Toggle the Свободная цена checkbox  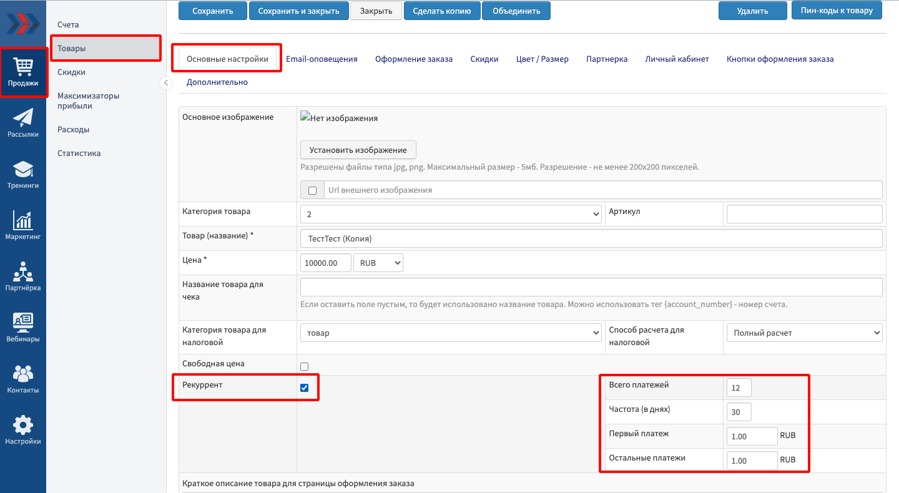(x=305, y=366)
